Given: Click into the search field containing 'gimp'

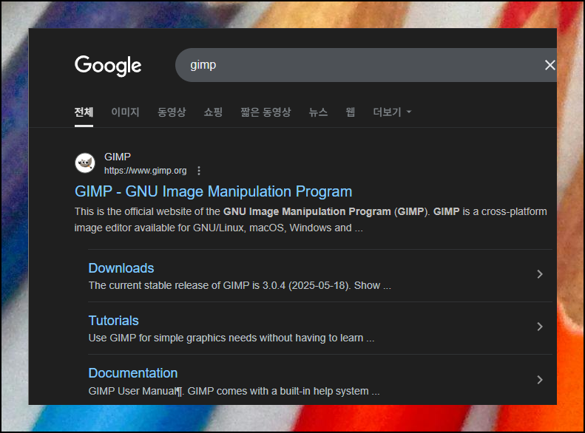Looking at the screenshot, I should coord(366,65).
